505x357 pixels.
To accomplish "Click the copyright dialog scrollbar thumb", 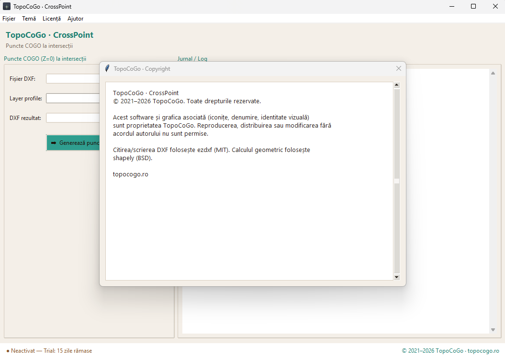I will (x=397, y=181).
